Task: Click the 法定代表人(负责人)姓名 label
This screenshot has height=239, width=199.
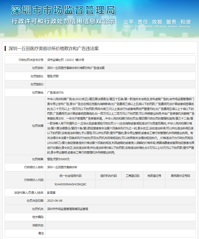Action: pos(29,193)
